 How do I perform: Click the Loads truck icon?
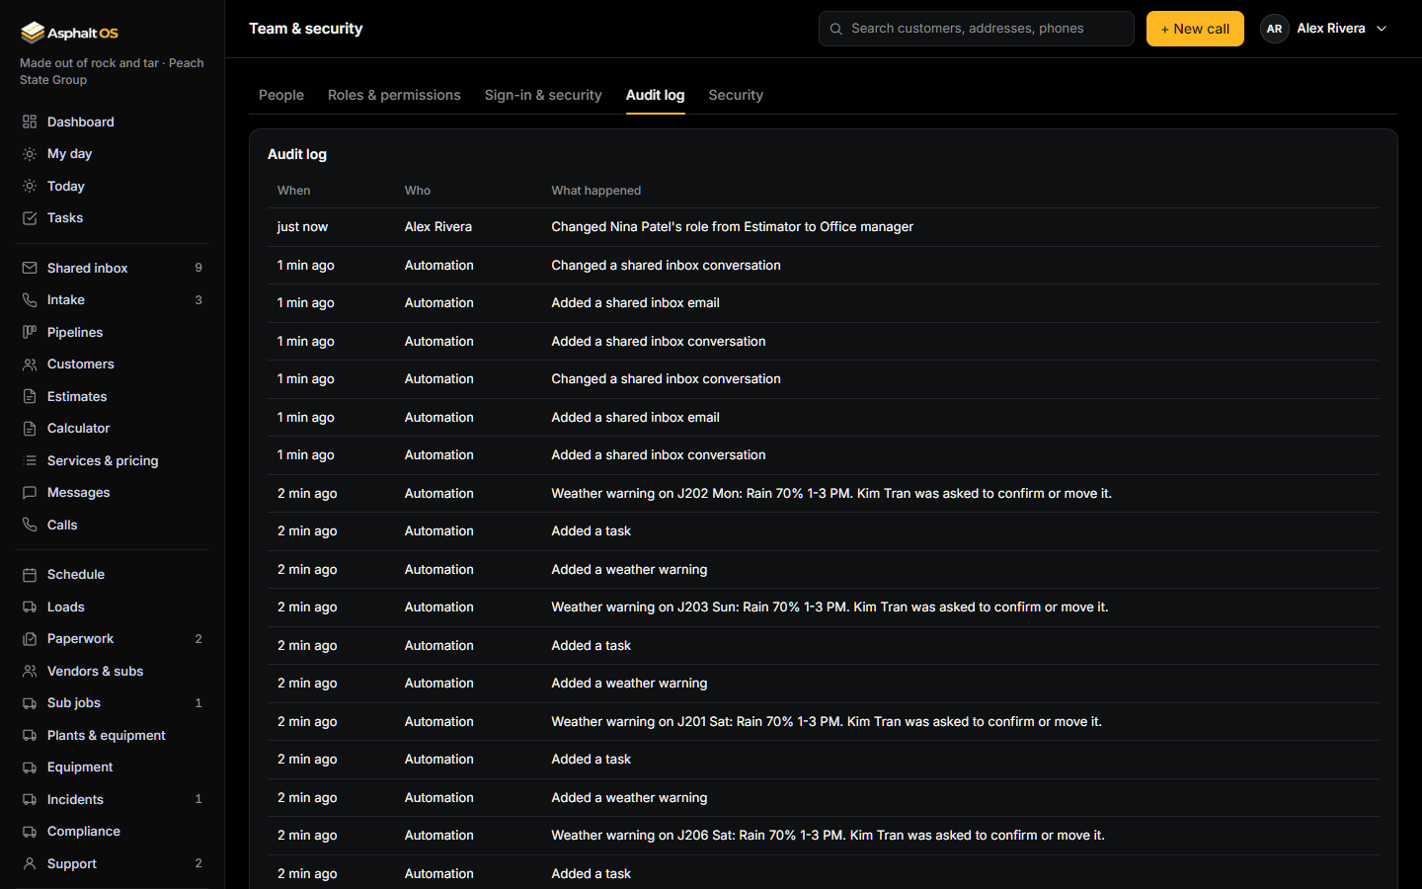point(30,606)
